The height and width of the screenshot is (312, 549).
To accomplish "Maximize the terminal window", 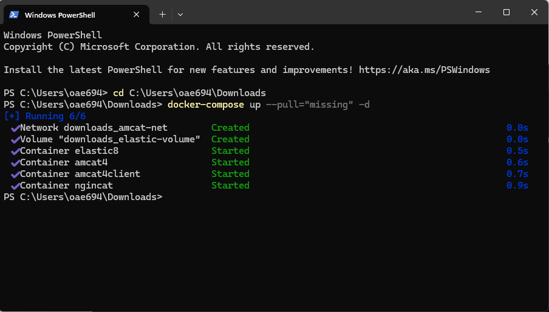I will [x=506, y=12].
